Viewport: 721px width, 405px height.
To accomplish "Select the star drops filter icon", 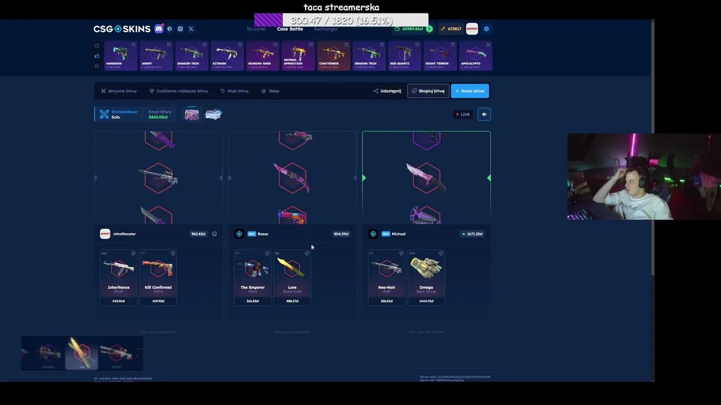I will pyautogui.click(x=97, y=66).
